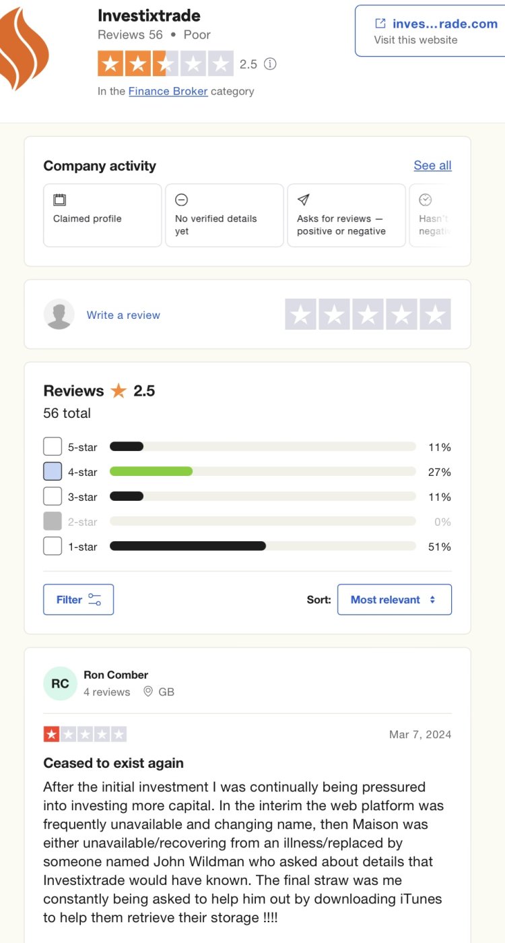Open the No verified details yet card
The width and height of the screenshot is (505, 943).
(224, 215)
